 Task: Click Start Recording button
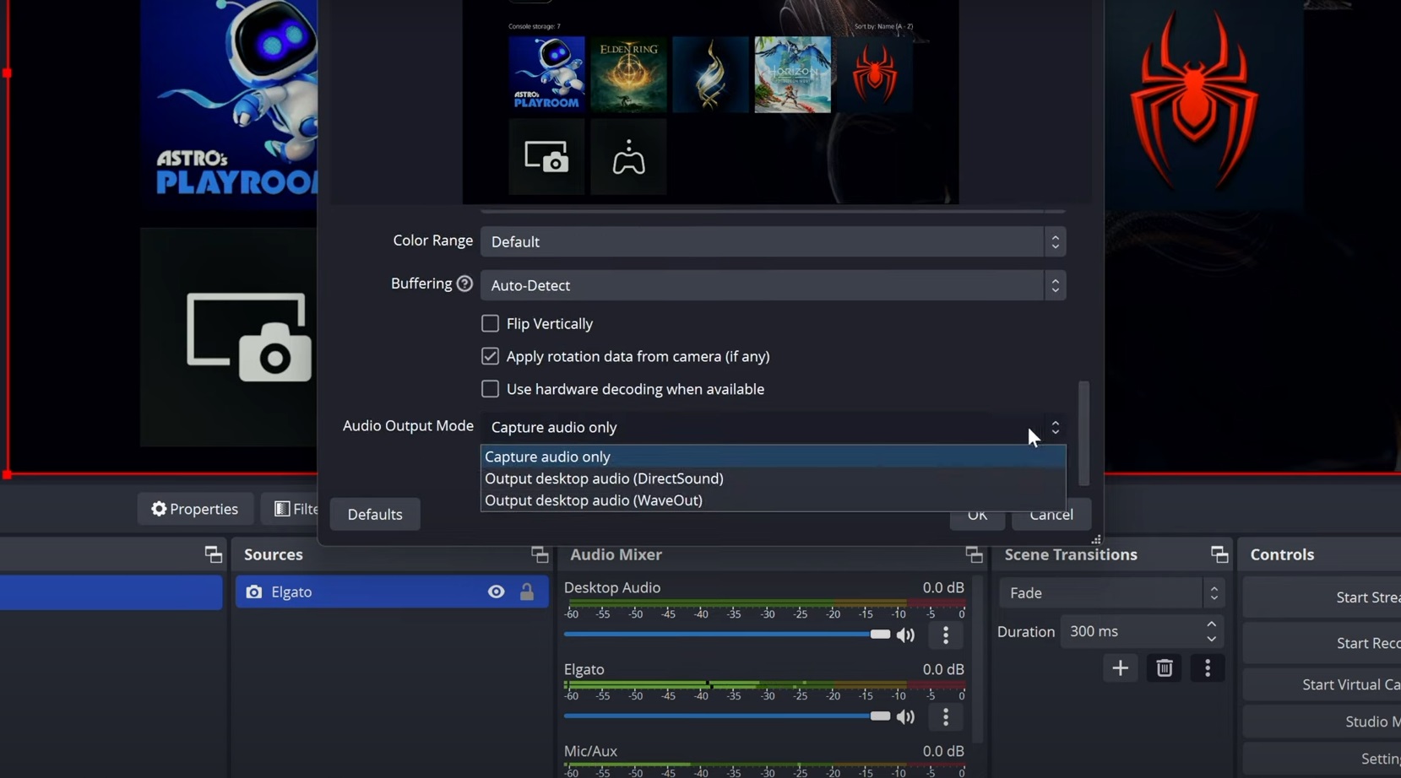click(x=1323, y=643)
